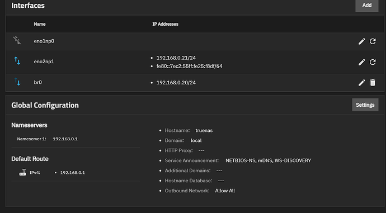Edit the eno2np1 interface with pencil icon
The width and height of the screenshot is (386, 213).
pos(361,62)
